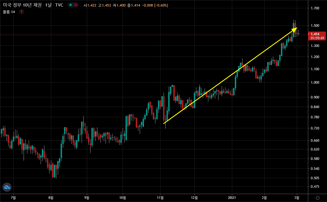Click the 미국 정부 10년 채권 symbol title

click(22, 5)
